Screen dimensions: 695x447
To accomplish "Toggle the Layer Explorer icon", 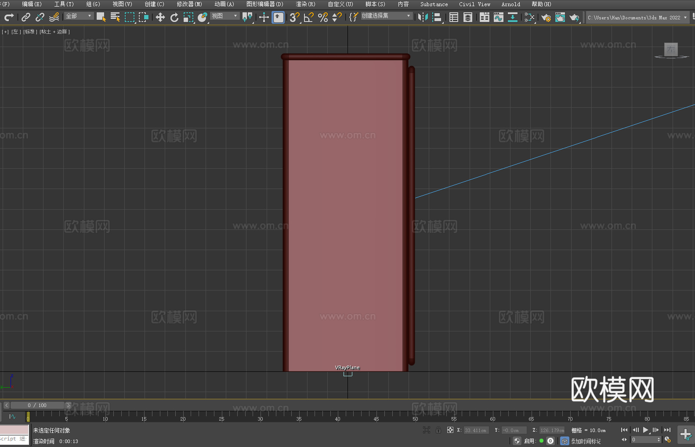I will 468,17.
